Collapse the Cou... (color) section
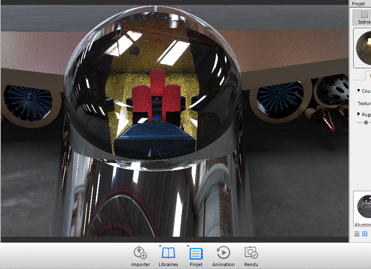Screen dimensions: 371x269 [359, 91]
